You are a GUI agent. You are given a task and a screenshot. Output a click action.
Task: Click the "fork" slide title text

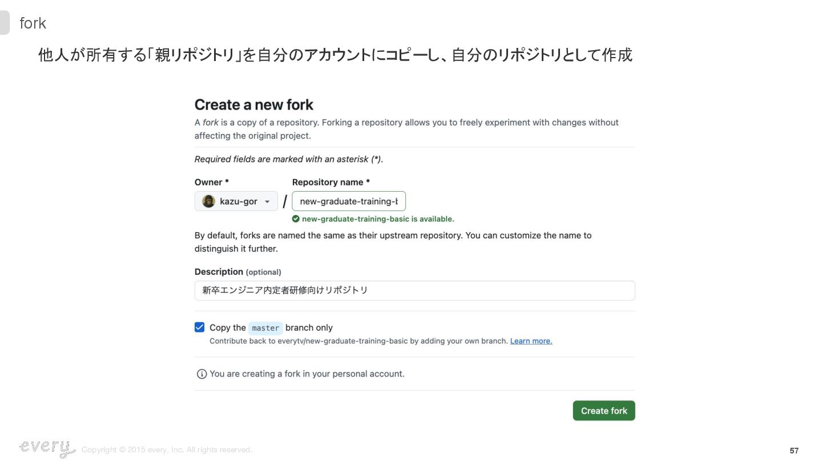pos(33,23)
